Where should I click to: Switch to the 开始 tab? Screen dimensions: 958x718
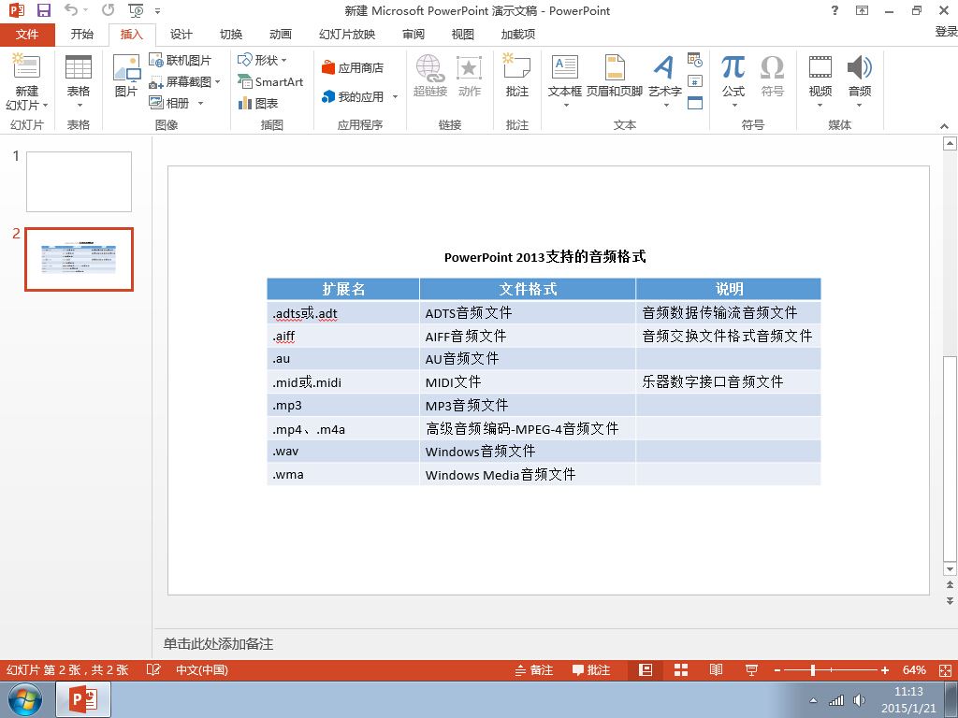tap(82, 35)
